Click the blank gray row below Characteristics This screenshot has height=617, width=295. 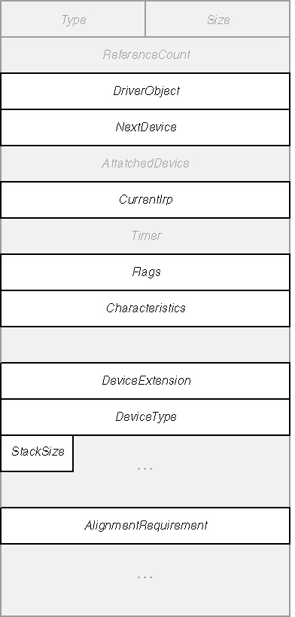[x=145, y=344]
